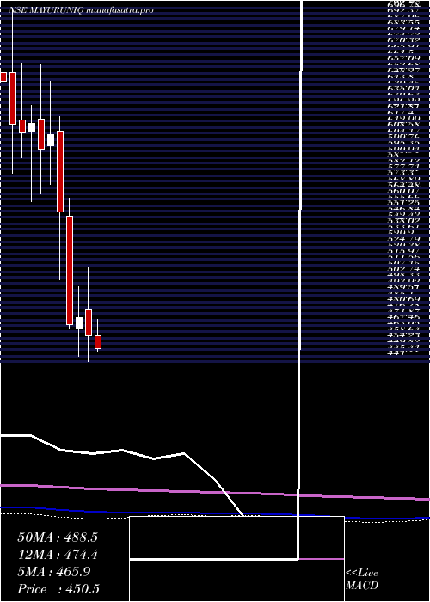The image size is (430, 602).
Task: Select the 50MA : 488.5 reading
Action: 58,537
